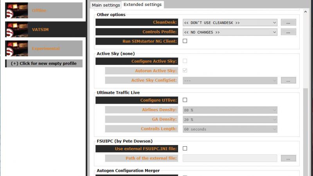Click the Other options heading
Screen dimensions: 313x176
pyautogui.click(x=111, y=14)
